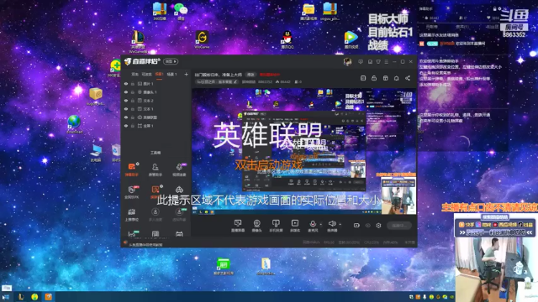This screenshot has height=302, width=538.
Task: Select the first tab above the layer list
Action: (134, 74)
